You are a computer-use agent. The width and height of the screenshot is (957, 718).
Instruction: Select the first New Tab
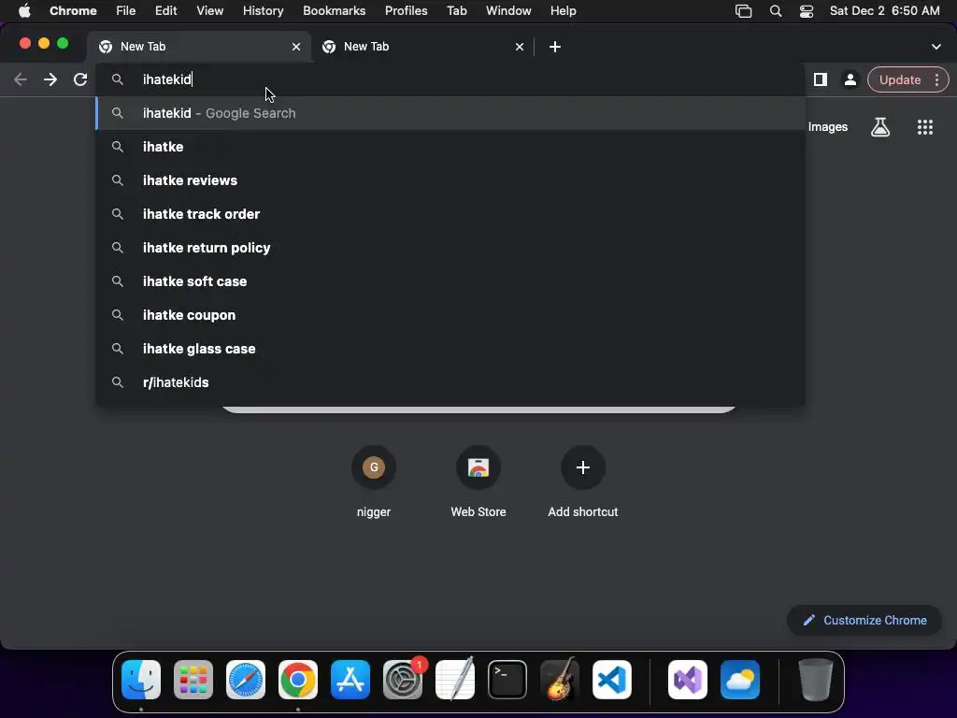[200, 47]
